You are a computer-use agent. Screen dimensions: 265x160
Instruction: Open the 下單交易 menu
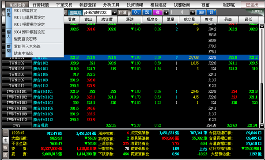pos(64,4)
